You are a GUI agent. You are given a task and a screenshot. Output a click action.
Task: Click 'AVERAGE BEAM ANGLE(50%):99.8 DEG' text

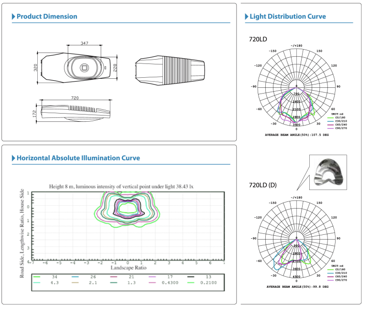tap(297, 287)
